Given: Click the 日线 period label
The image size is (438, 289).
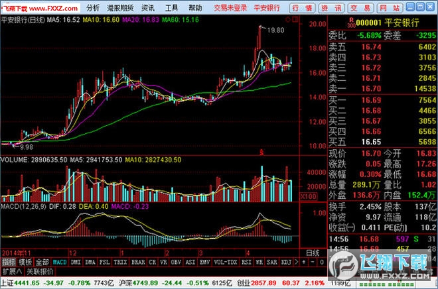Looking at the screenshot, I should point(313,253).
